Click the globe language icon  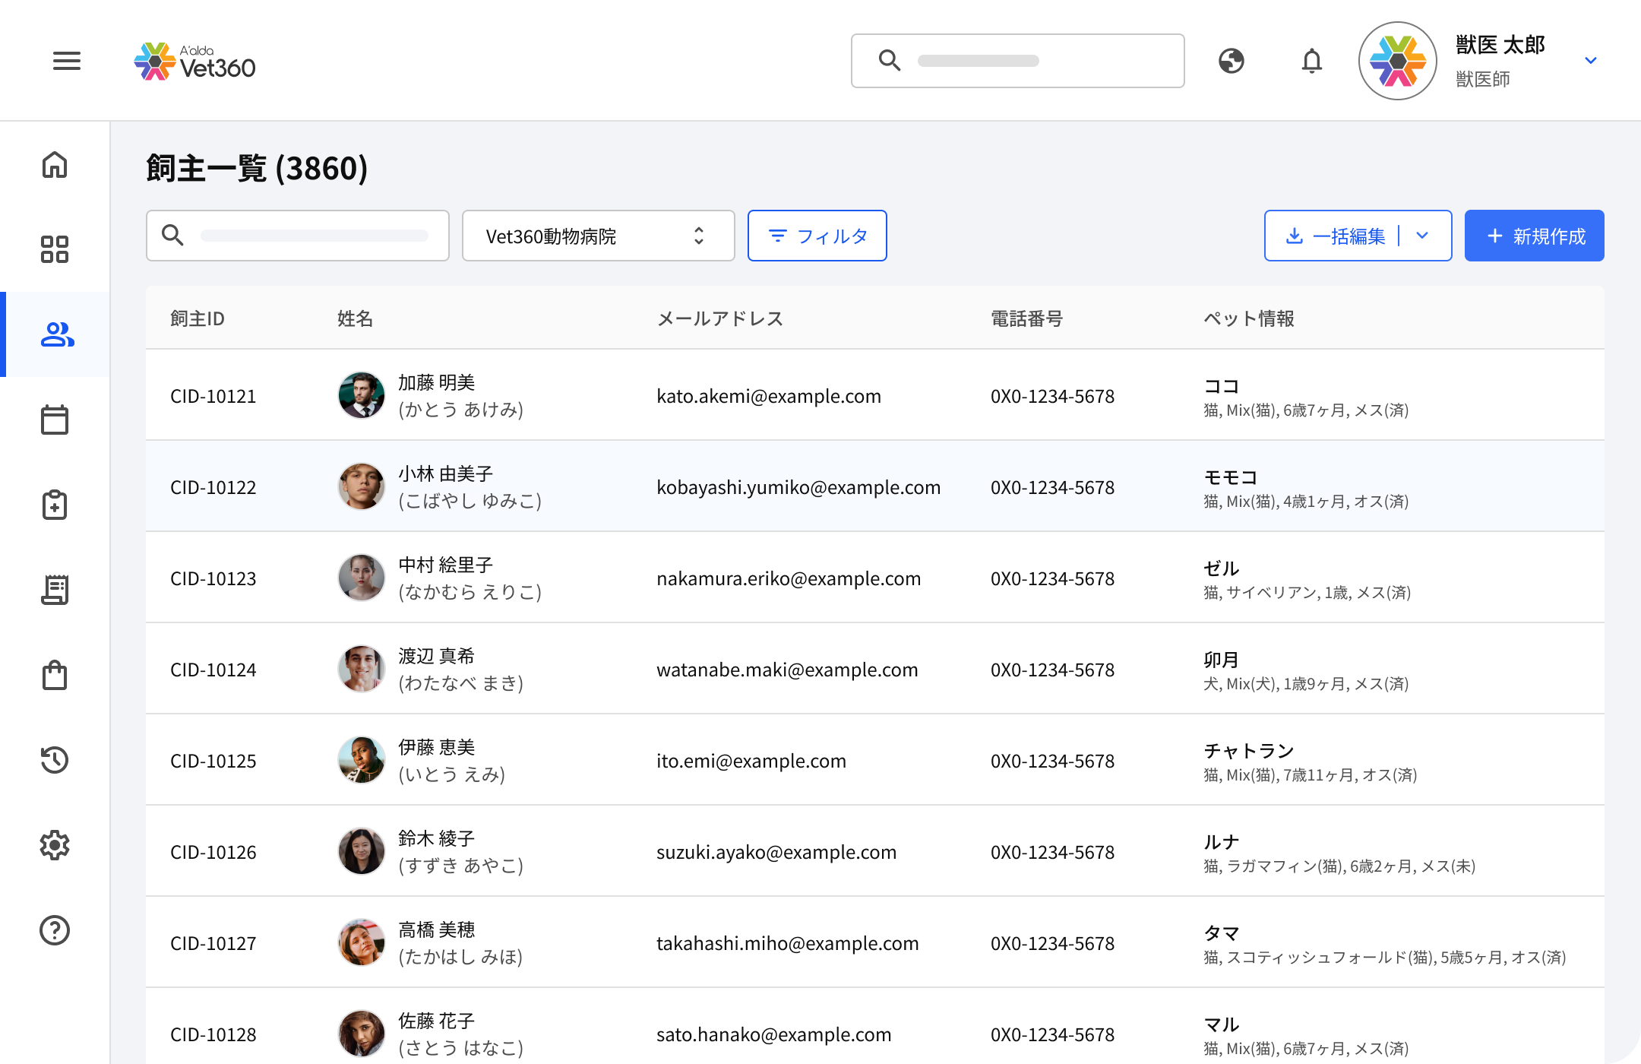click(x=1231, y=61)
